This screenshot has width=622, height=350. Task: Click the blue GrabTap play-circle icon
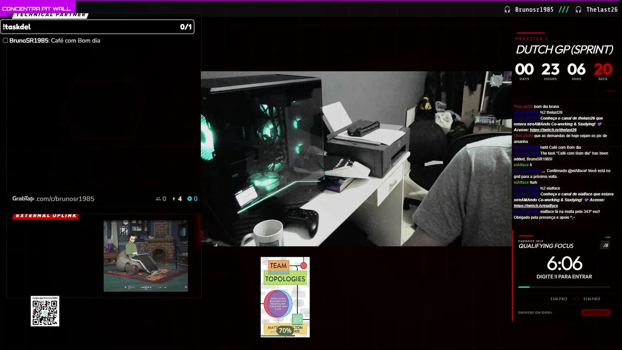coord(190,199)
